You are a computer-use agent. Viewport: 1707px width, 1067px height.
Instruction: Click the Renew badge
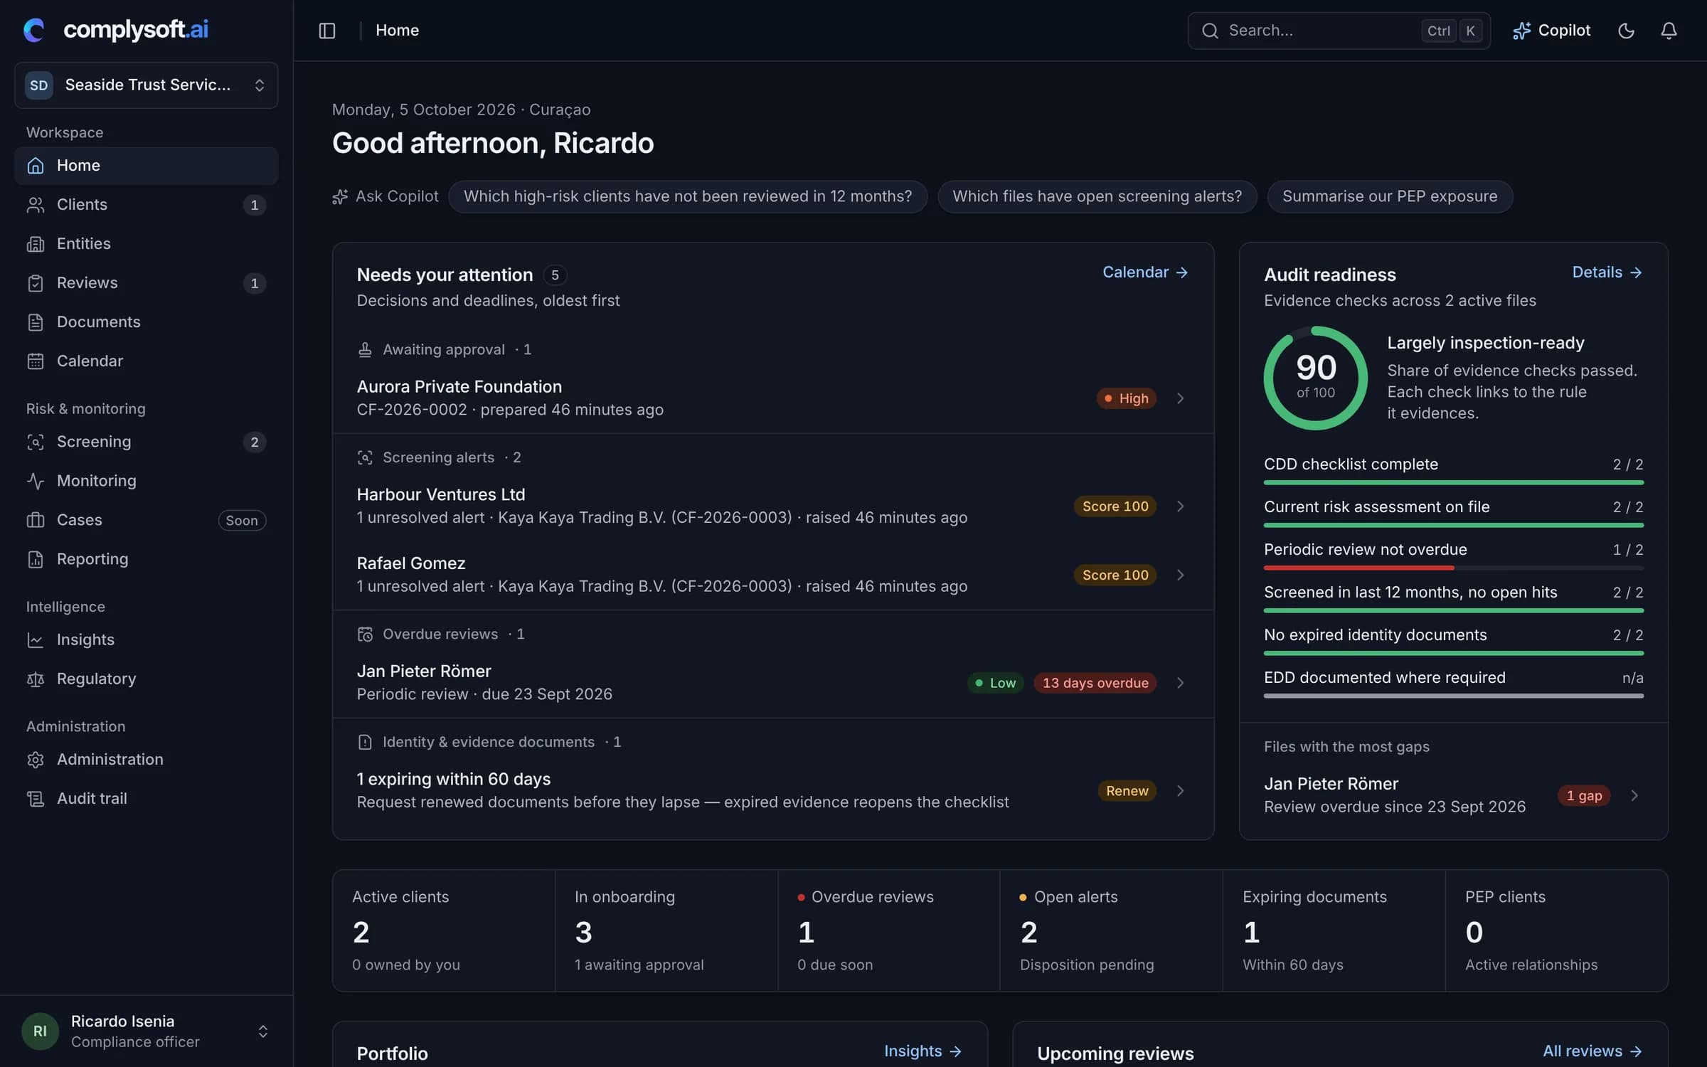(1127, 791)
